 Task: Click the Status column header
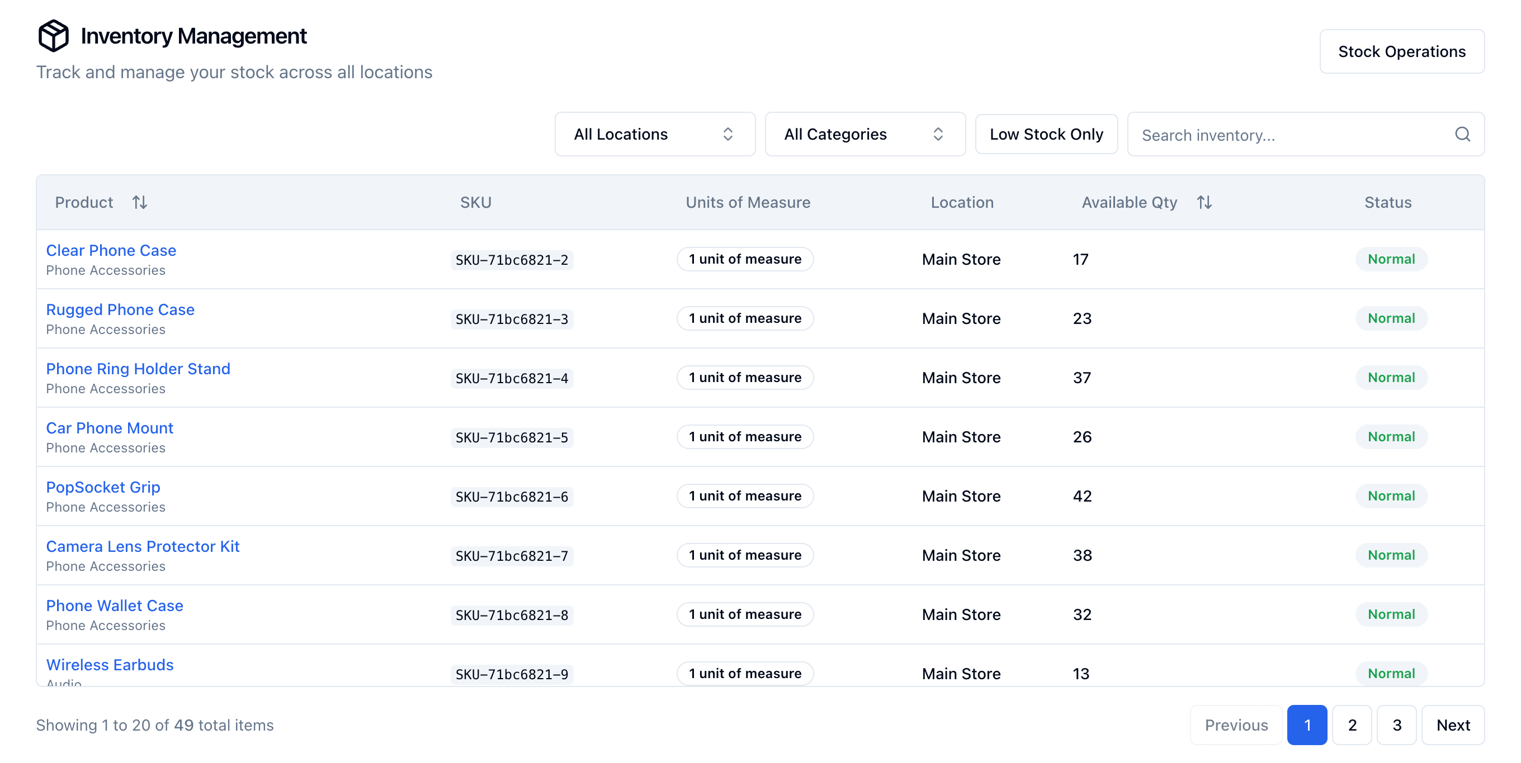coord(1387,202)
